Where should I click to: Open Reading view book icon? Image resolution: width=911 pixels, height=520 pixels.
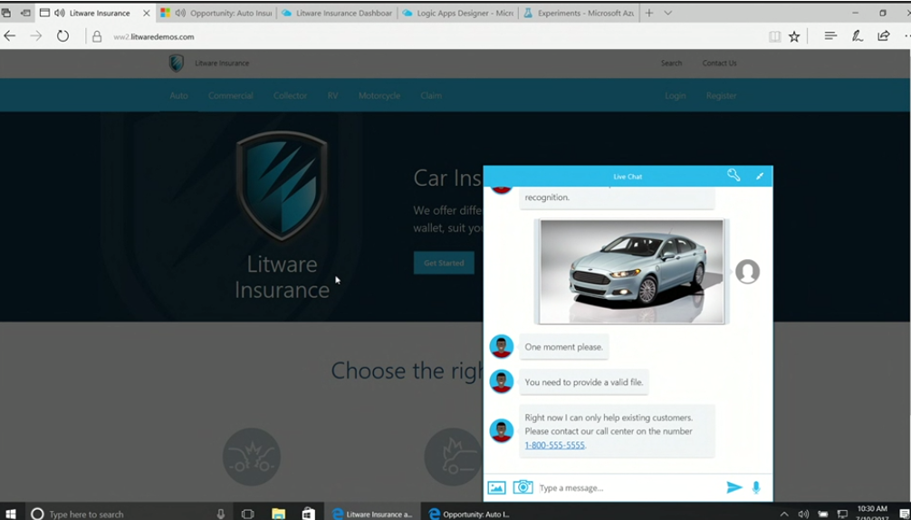pyautogui.click(x=774, y=36)
